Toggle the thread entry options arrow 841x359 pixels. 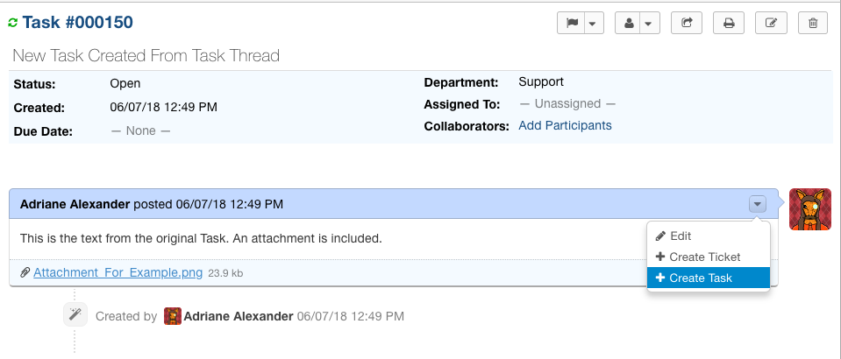(758, 204)
